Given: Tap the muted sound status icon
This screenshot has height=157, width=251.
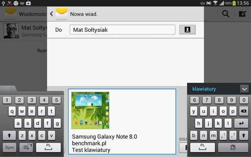Looking at the screenshot, I should pyautogui.click(x=209, y=3).
